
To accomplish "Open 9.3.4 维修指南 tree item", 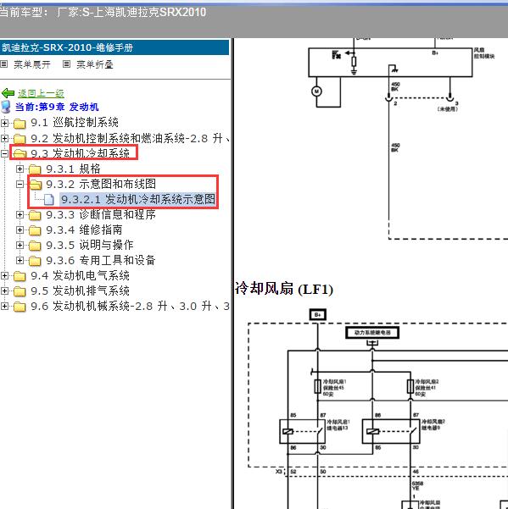I will point(84,230).
